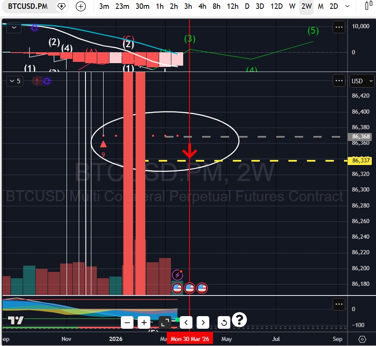
Task: Open top pane more options menu
Action: pos(339,27)
